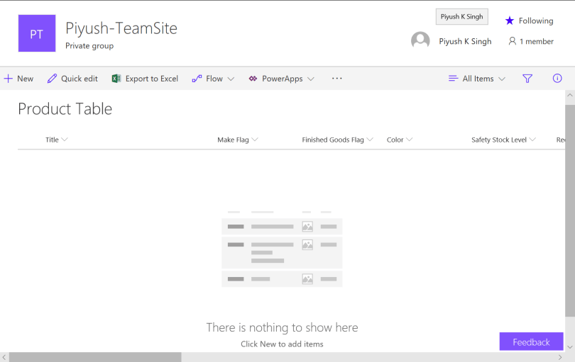Click the Following star icon
The image size is (575, 362).
pos(510,21)
